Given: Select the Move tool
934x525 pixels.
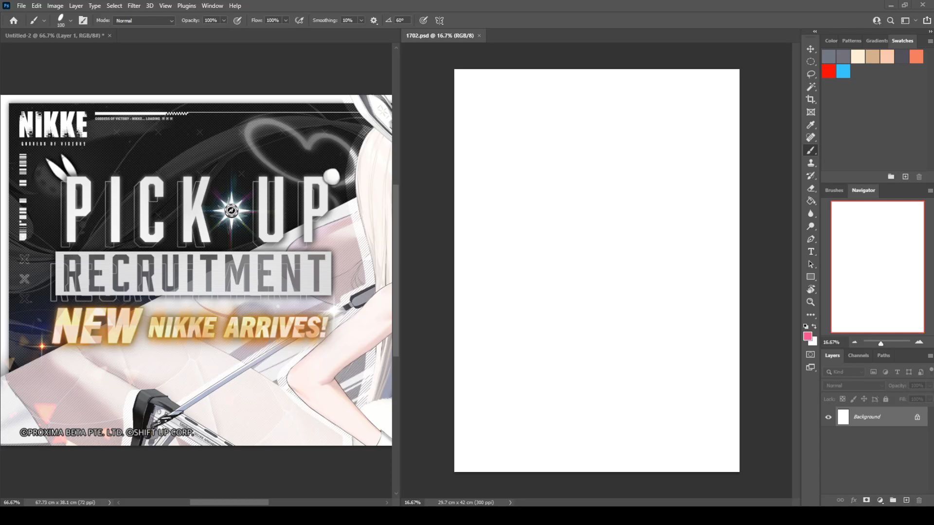Looking at the screenshot, I should click(x=810, y=49).
